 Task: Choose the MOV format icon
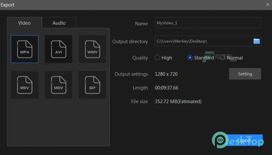click(x=58, y=85)
